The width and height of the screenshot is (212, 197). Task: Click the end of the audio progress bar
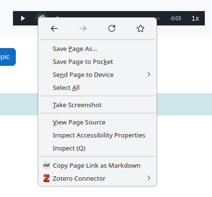coord(159,18)
